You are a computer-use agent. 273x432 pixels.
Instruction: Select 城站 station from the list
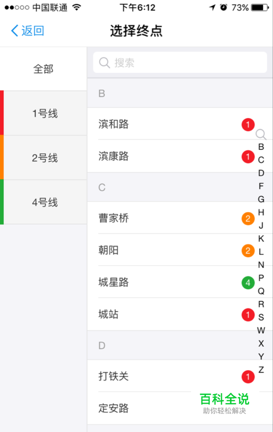tap(180, 314)
